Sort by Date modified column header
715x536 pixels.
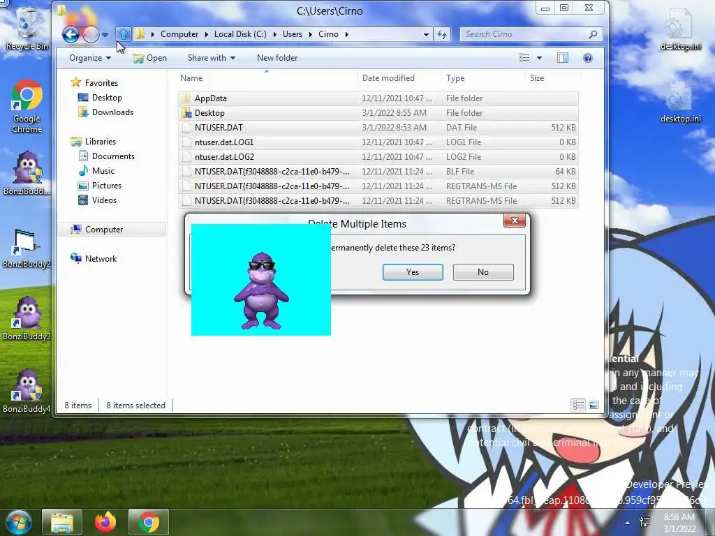coord(399,78)
